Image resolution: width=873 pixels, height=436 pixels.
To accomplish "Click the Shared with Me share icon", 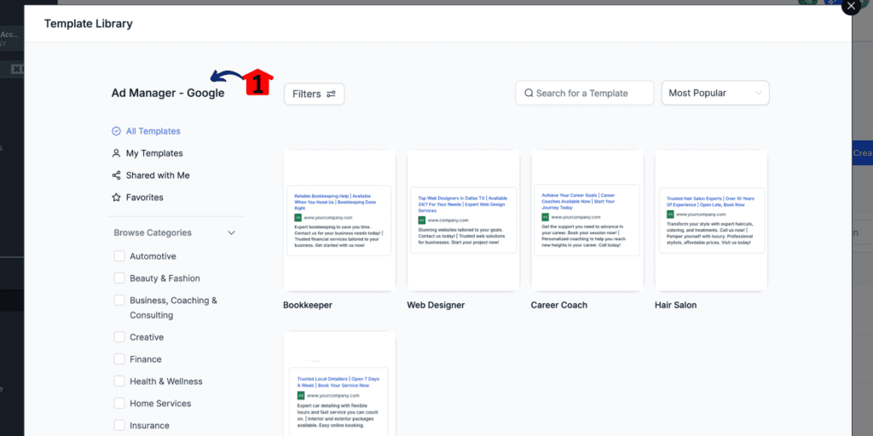I will (116, 175).
